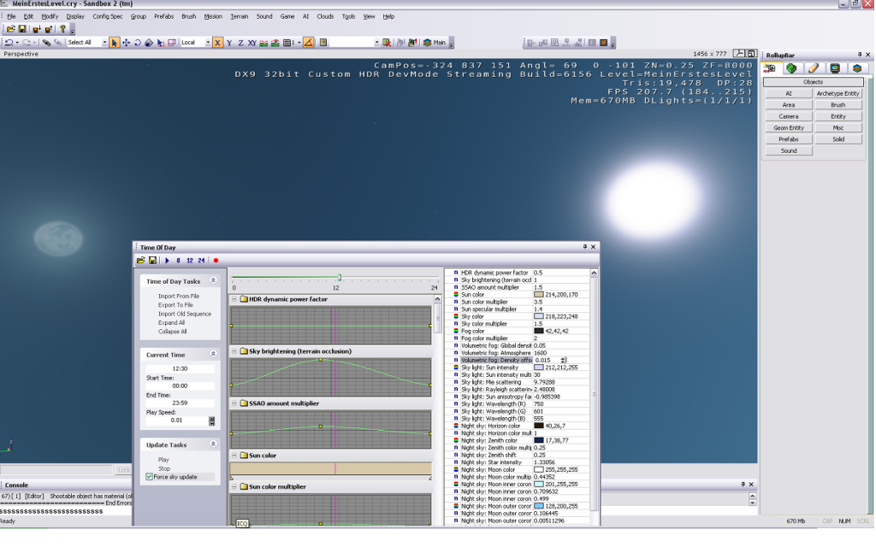Open the Layers tab in RollupBar
The width and height of the screenshot is (876, 547).
856,68
